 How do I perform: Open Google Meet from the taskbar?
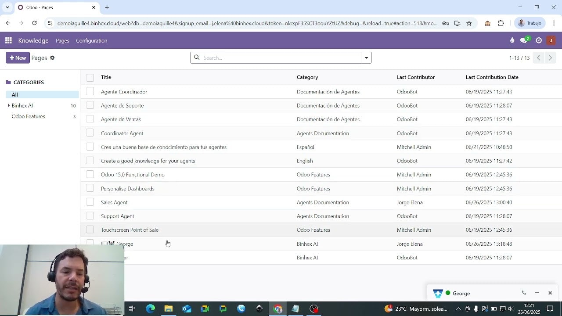coord(205,309)
